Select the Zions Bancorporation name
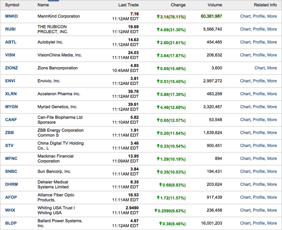 click(x=58, y=68)
